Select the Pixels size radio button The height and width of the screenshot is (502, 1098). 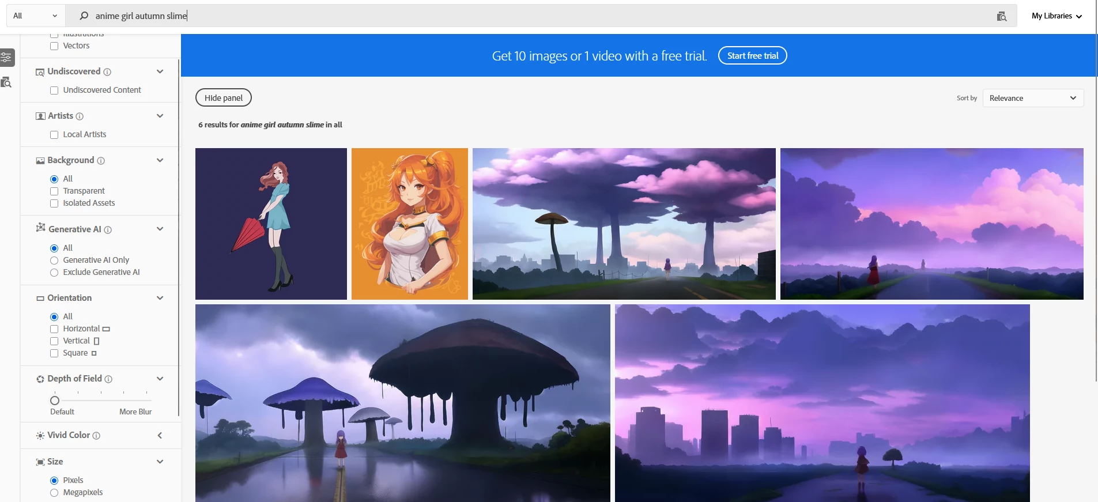[54, 481]
